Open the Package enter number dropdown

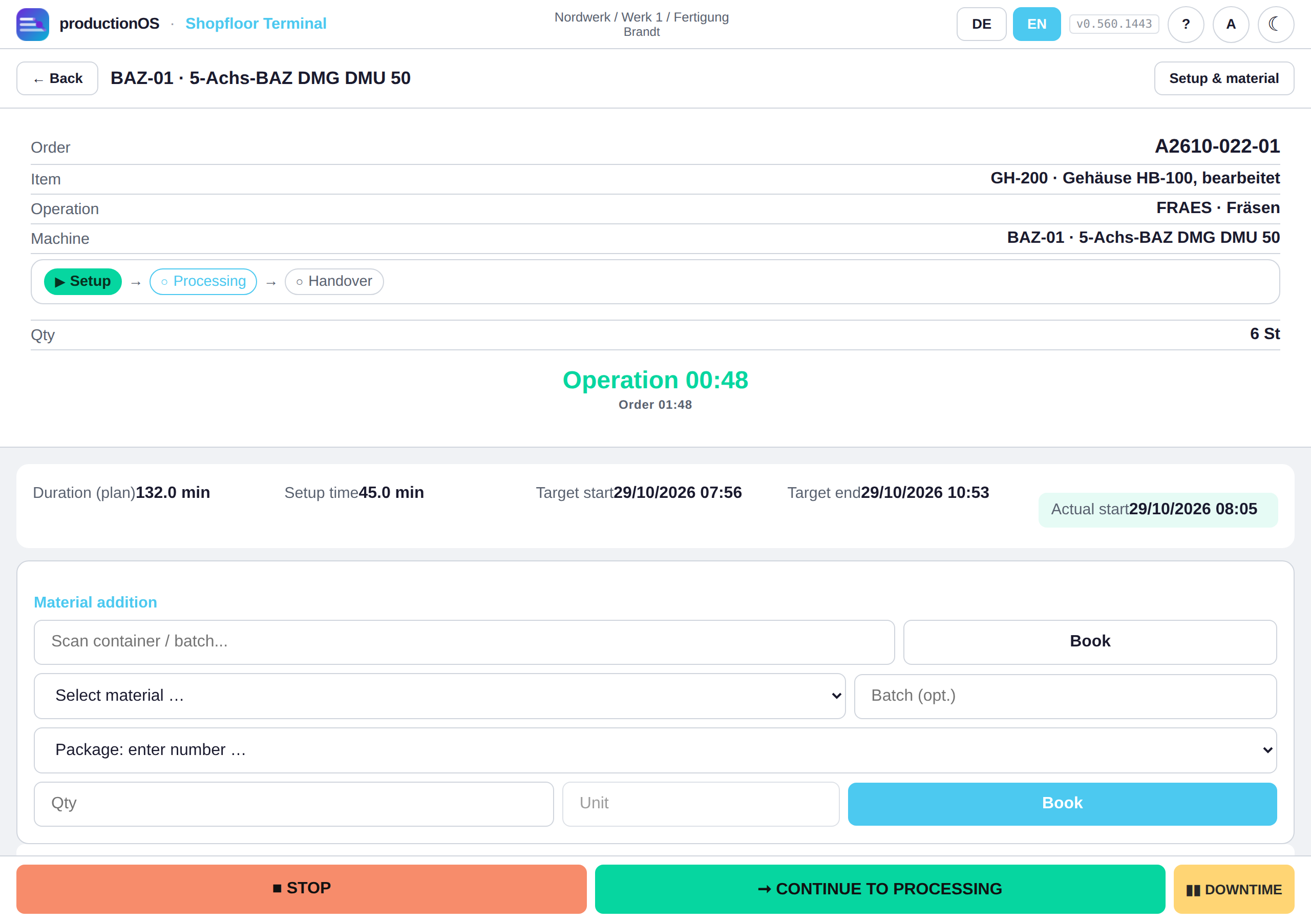[655, 750]
